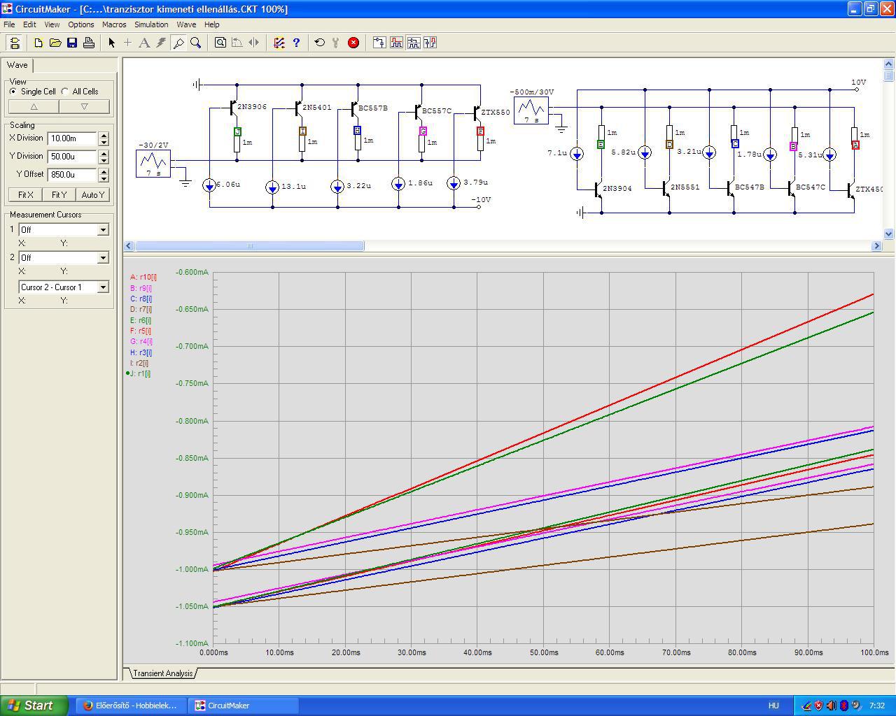Click the Fit Y button
896x716 pixels.
coord(59,195)
